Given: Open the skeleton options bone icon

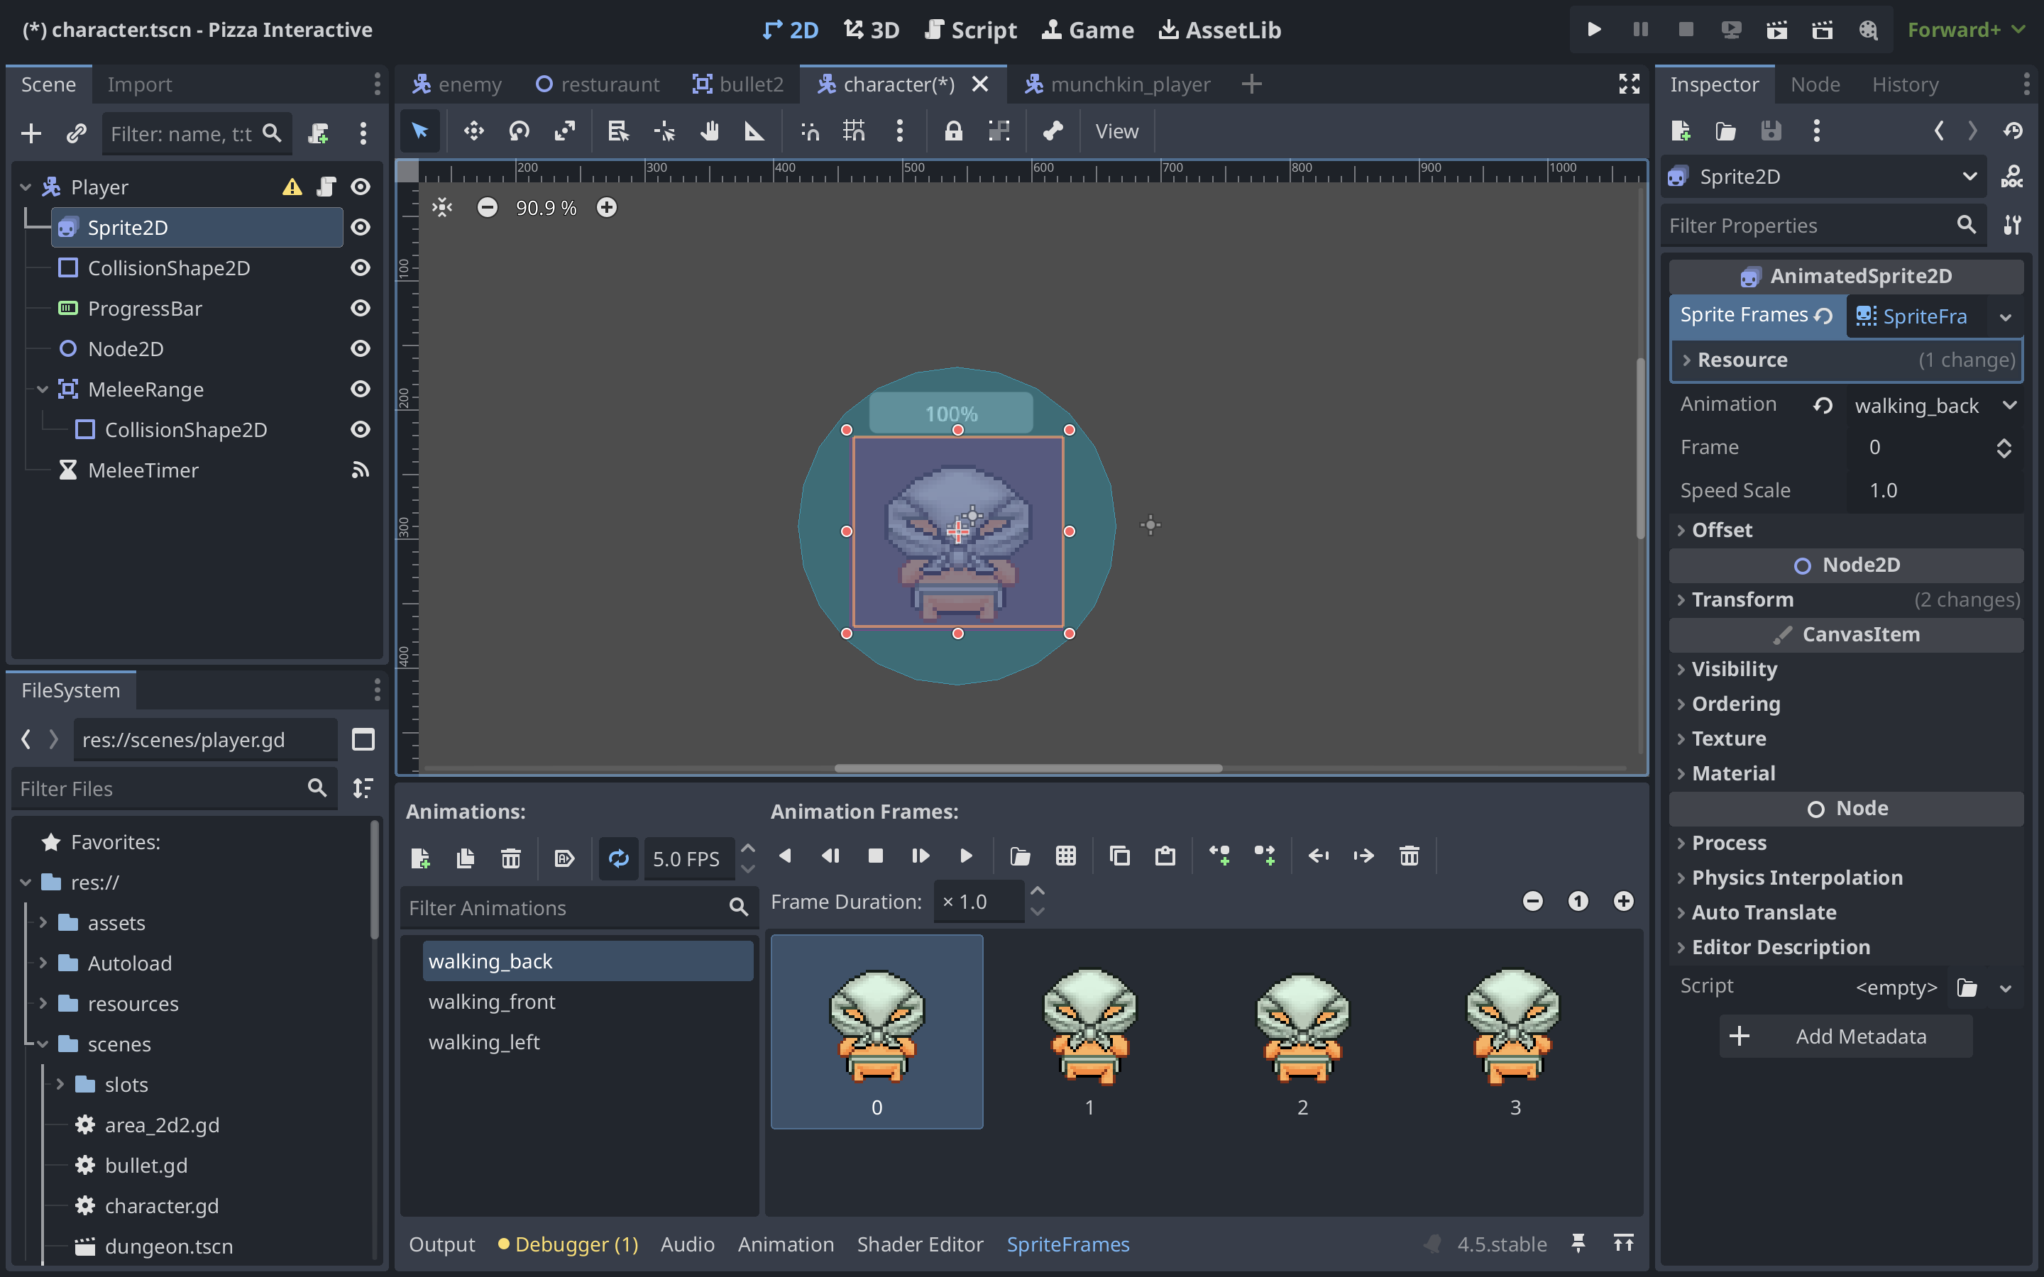Looking at the screenshot, I should coord(1053,131).
